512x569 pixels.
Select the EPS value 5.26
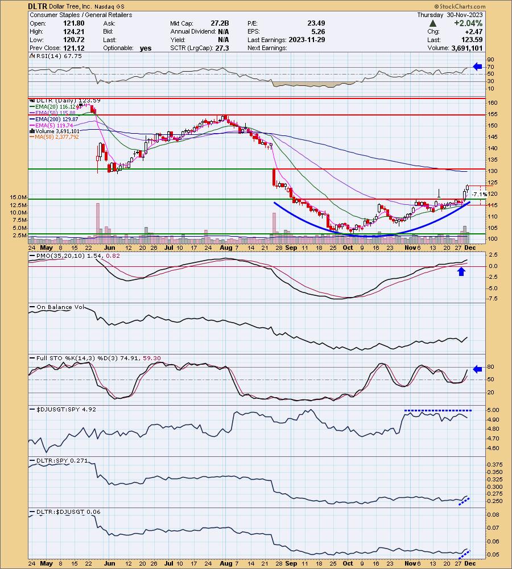tap(318, 31)
